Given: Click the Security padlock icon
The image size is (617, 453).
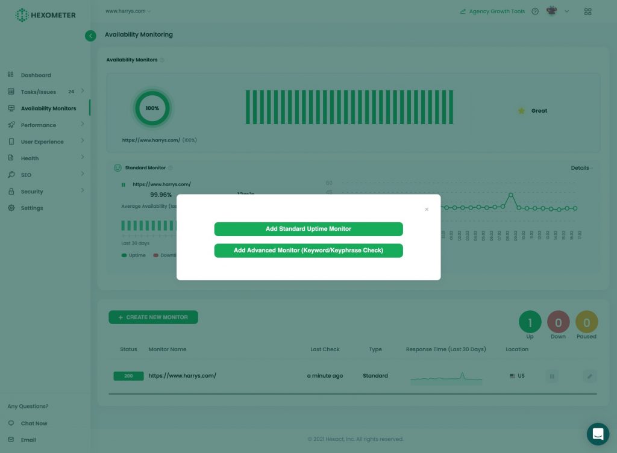Looking at the screenshot, I should click(11, 191).
